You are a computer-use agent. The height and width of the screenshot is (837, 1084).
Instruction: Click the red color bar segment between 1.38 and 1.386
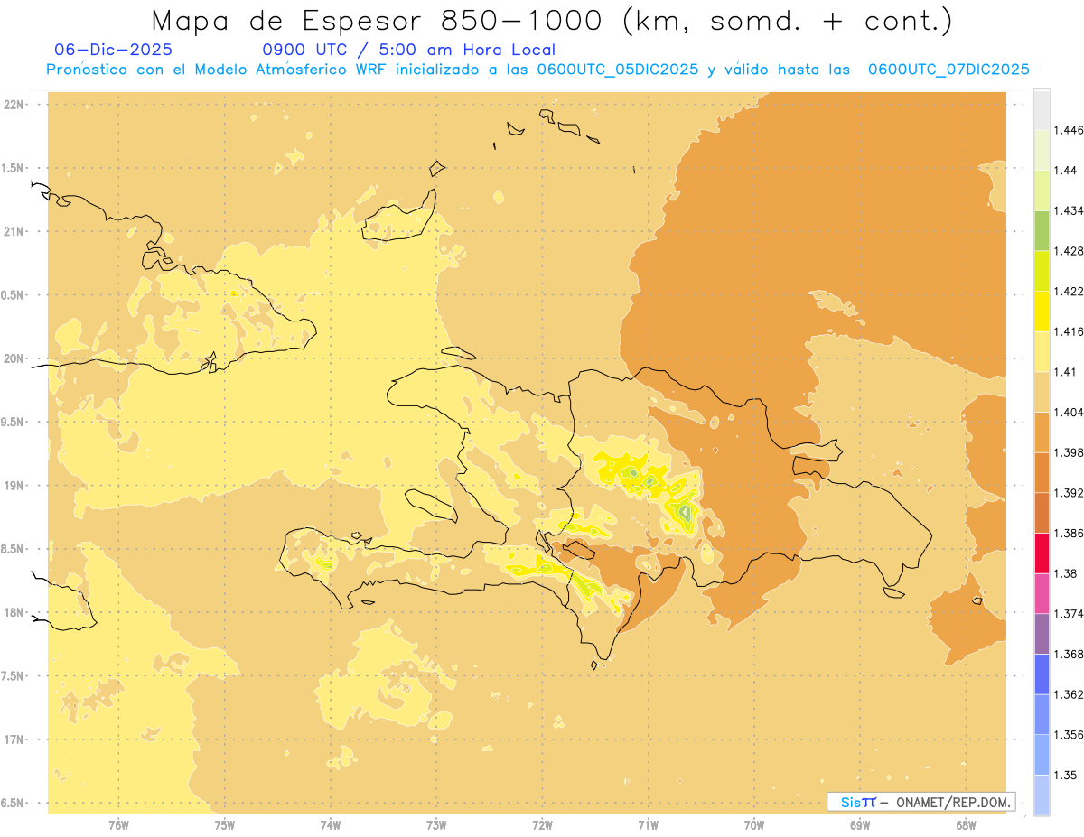pos(1042,553)
